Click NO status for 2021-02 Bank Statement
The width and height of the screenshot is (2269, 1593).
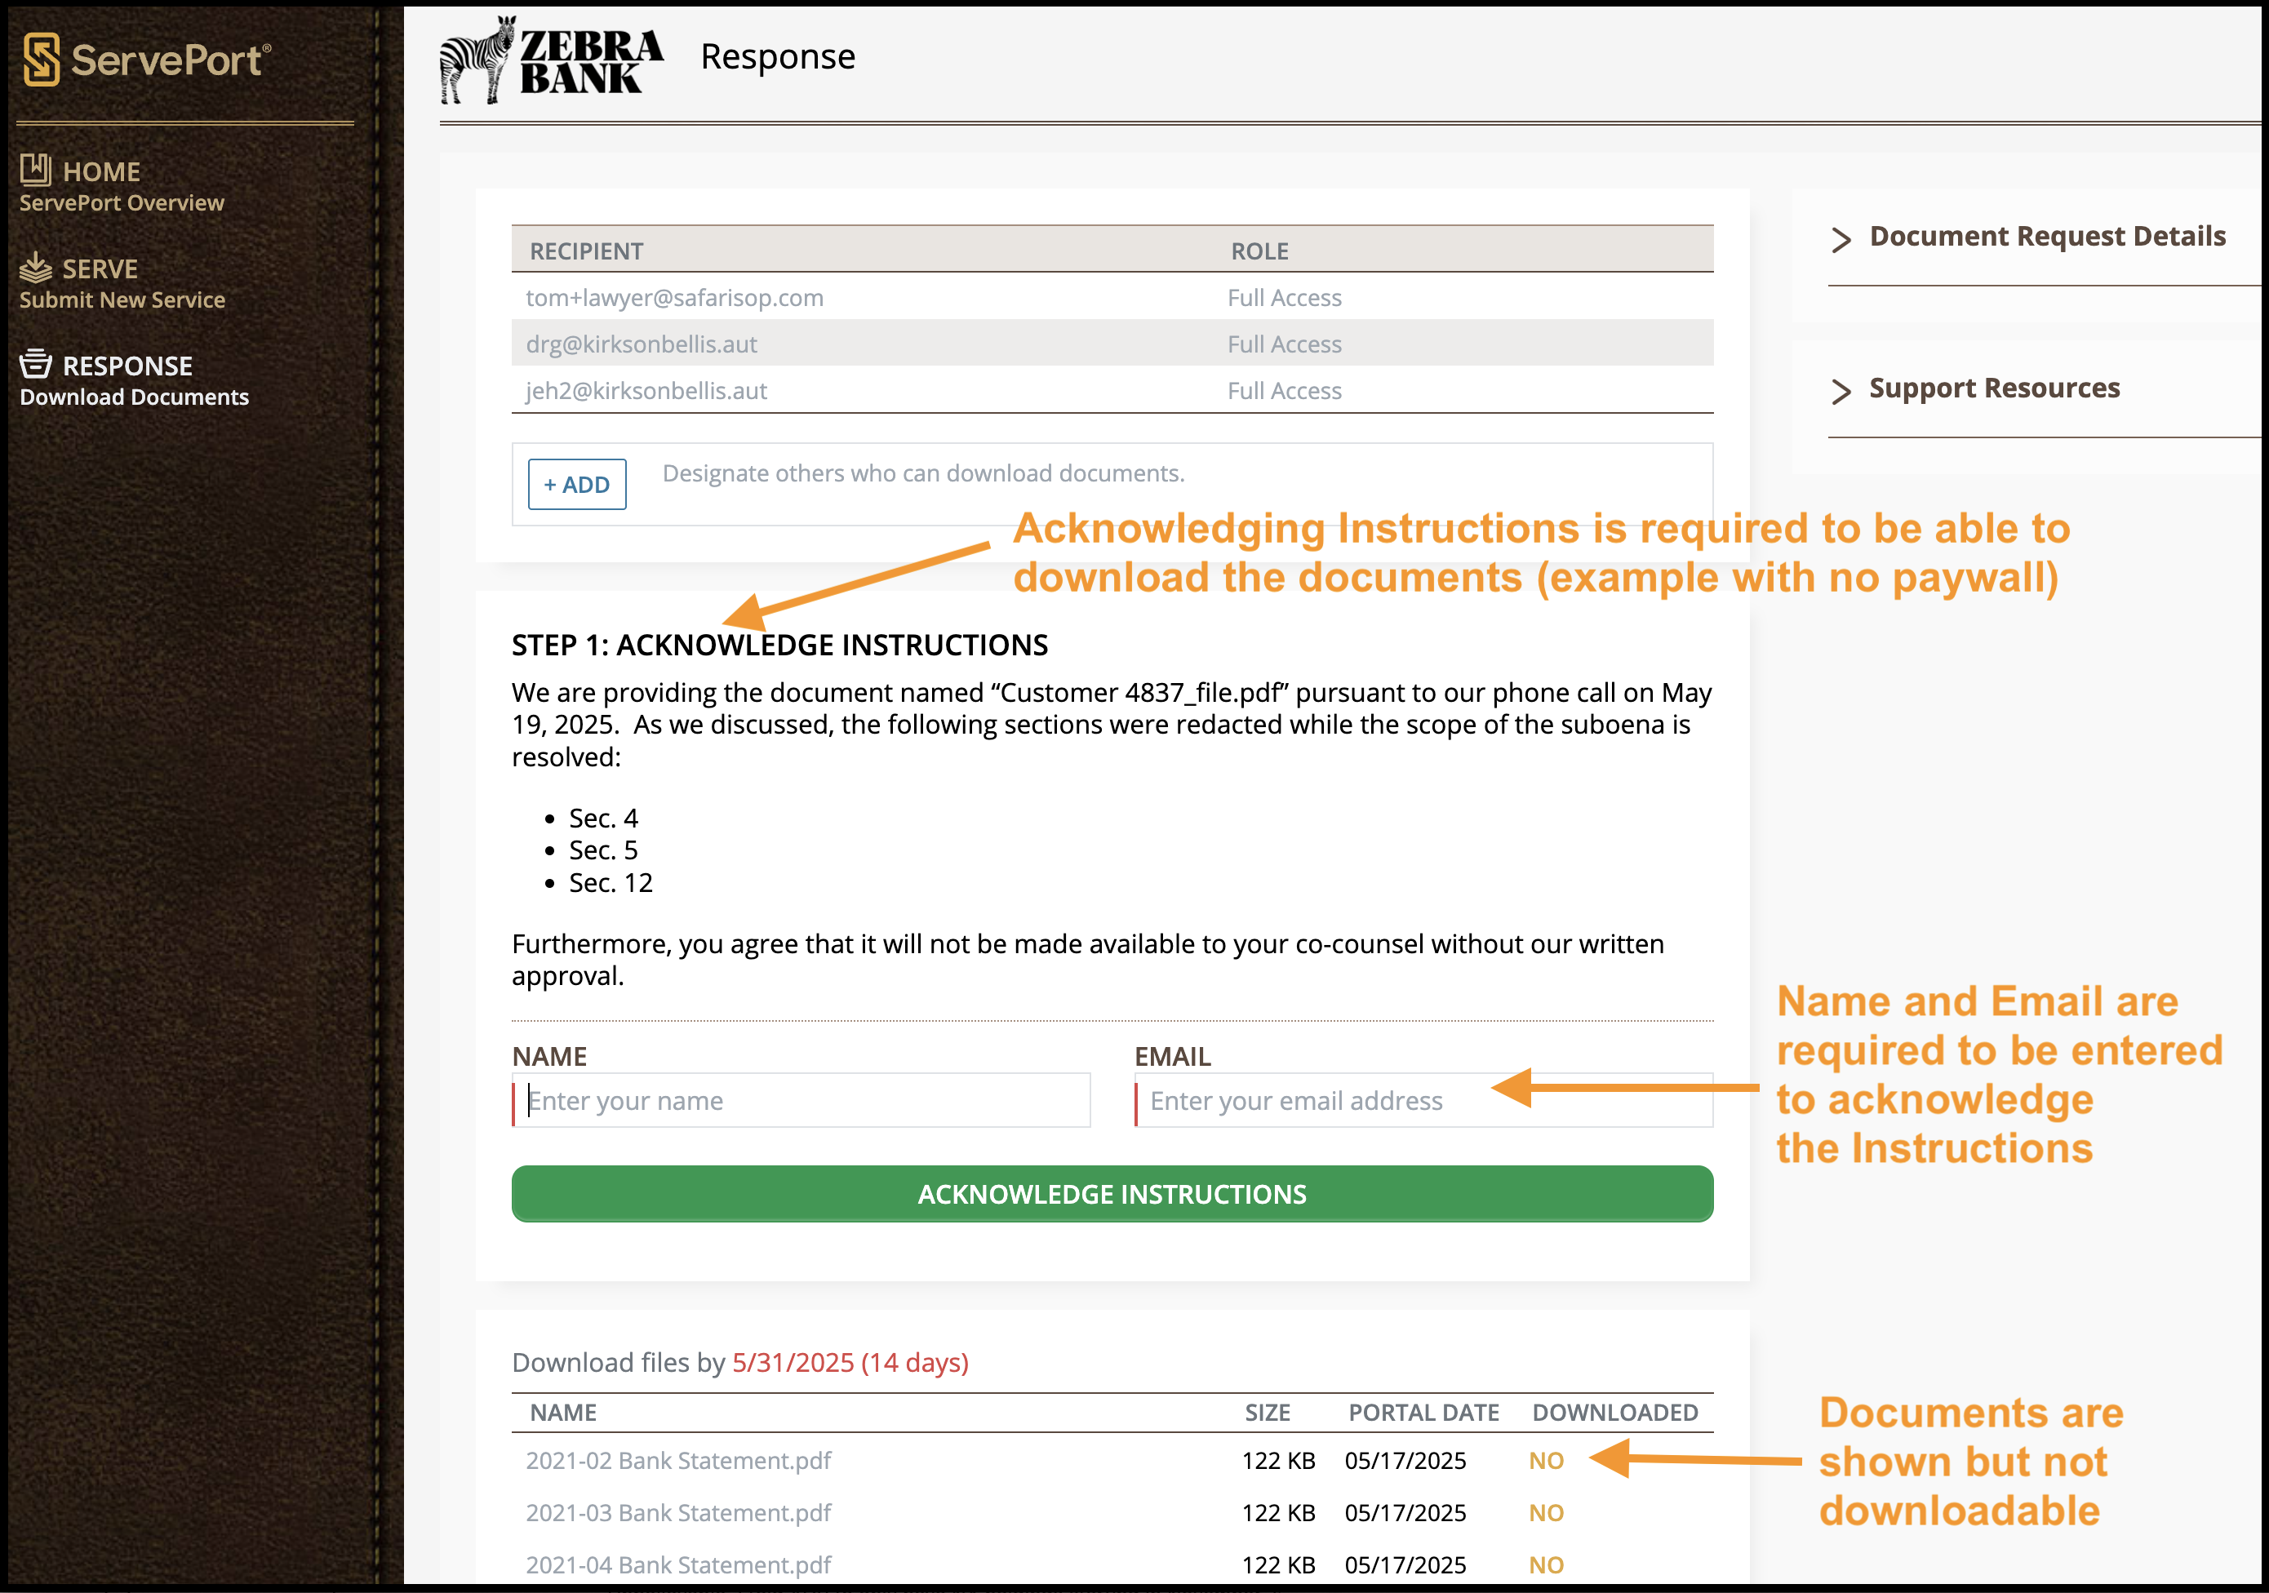pos(1546,1461)
